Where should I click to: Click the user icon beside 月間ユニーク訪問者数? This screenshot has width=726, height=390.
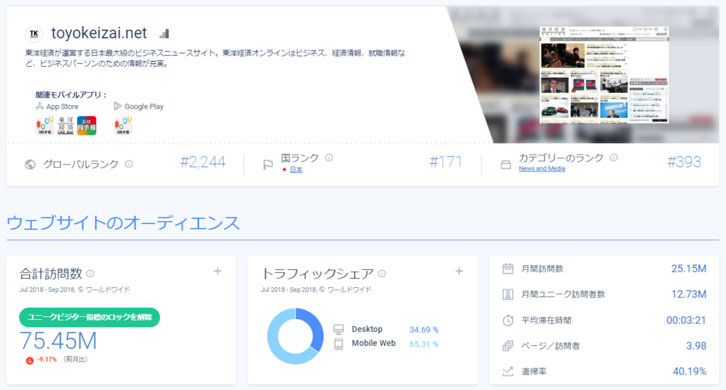point(508,294)
